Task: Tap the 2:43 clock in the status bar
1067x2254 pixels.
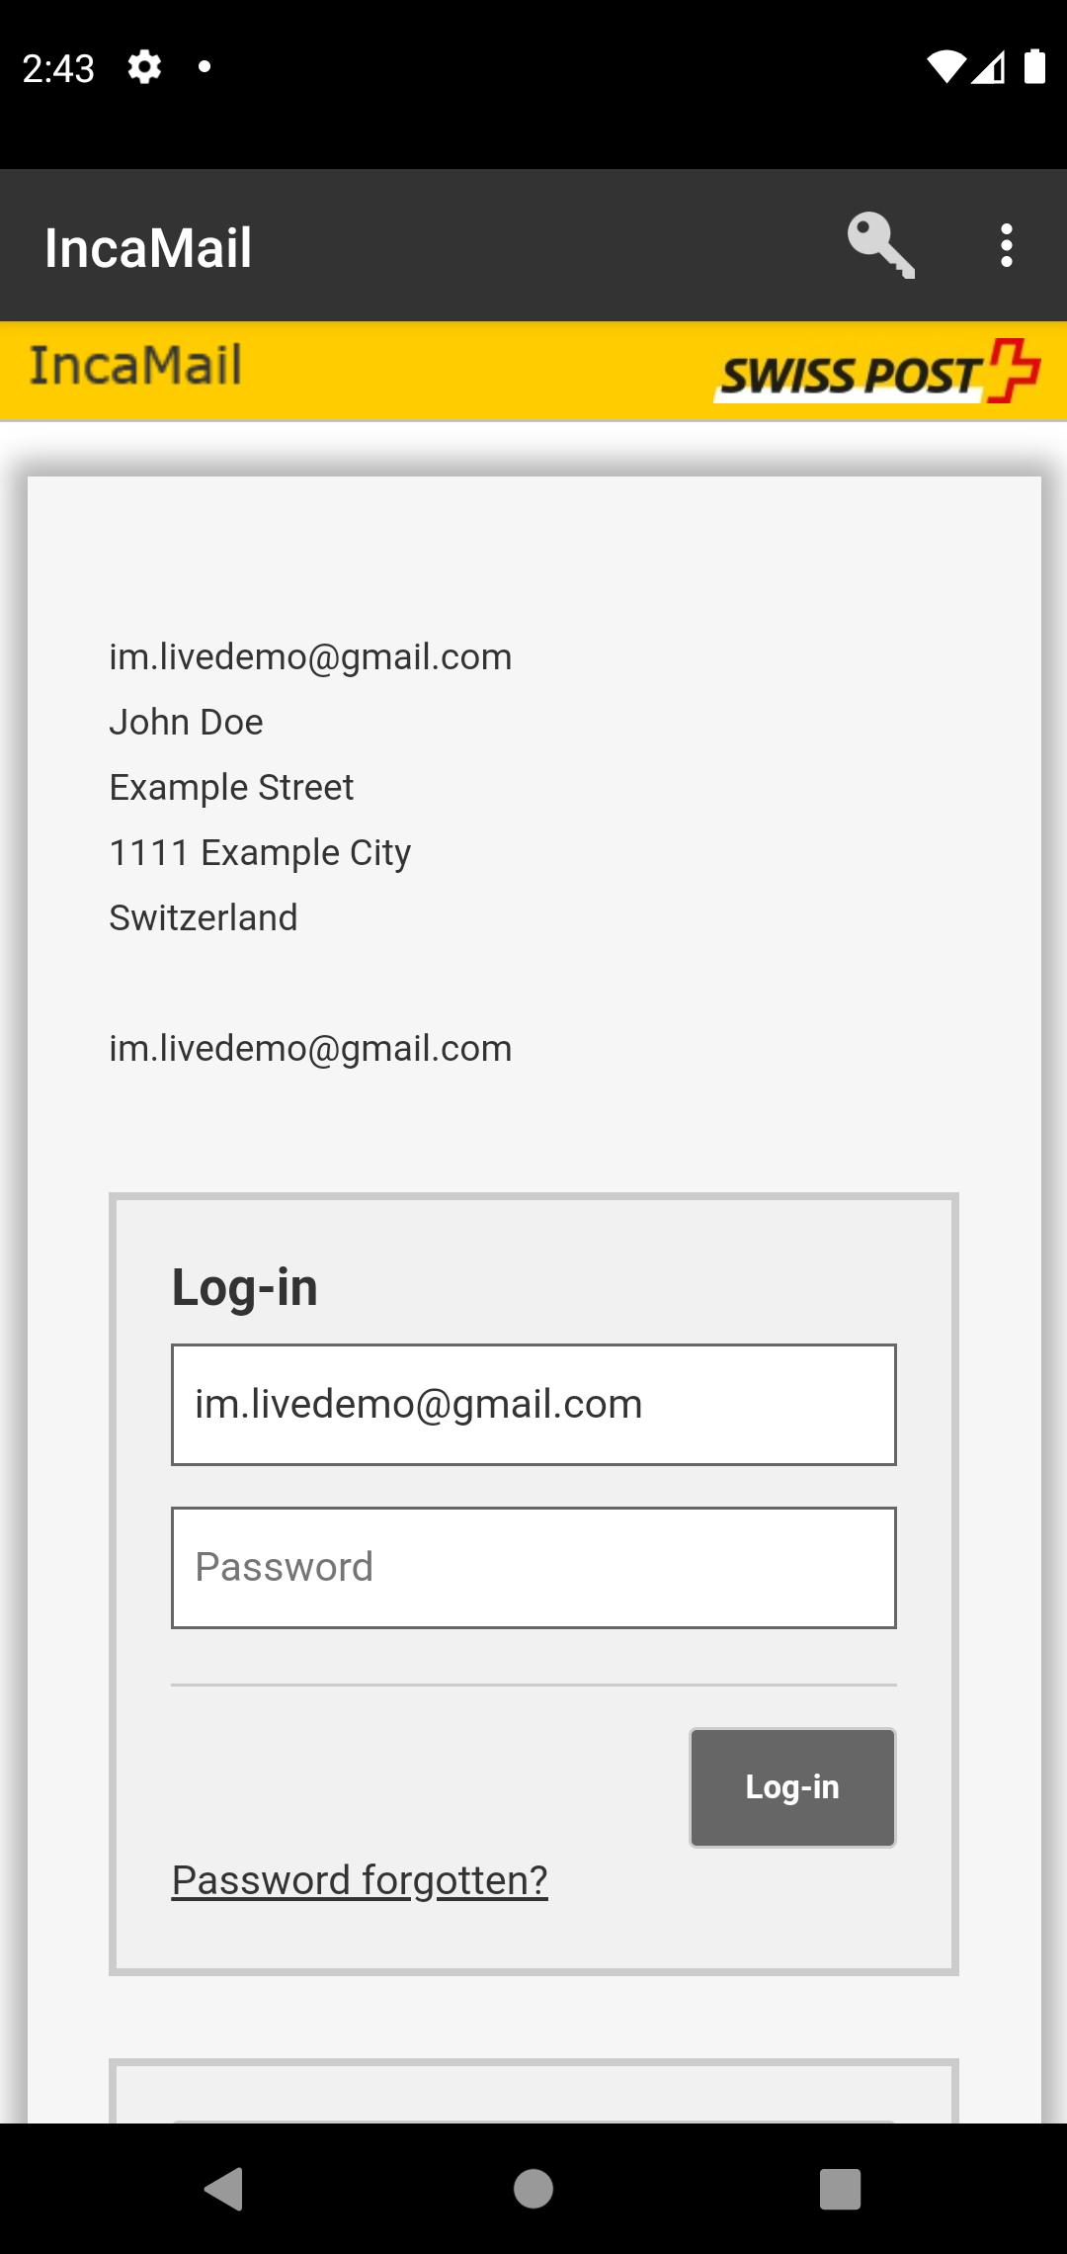Action: 58,68
